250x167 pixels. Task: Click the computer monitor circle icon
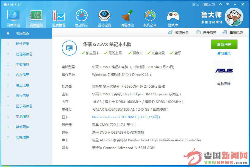click(69, 48)
